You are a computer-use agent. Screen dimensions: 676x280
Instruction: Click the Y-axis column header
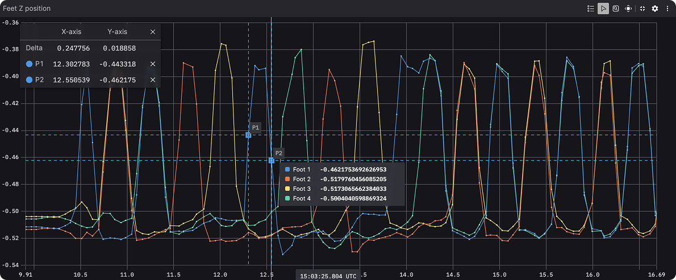pyautogui.click(x=117, y=32)
